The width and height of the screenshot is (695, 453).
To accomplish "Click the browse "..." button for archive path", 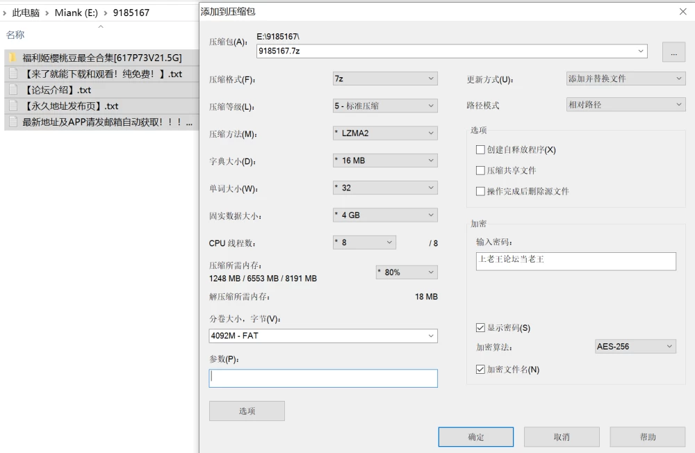I will 673,52.
